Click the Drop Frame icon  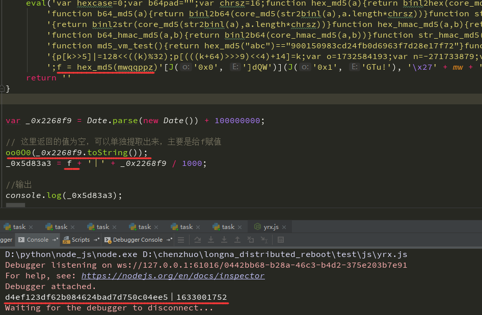point(251,240)
